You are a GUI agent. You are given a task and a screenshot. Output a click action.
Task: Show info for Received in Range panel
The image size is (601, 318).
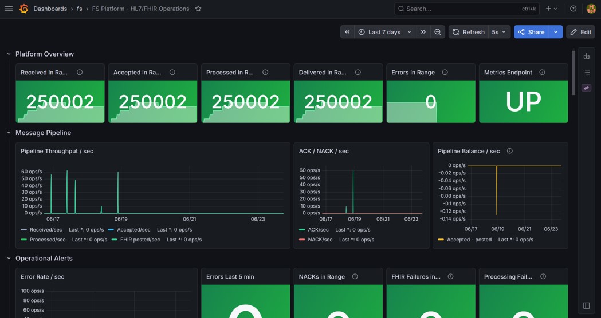coord(80,72)
